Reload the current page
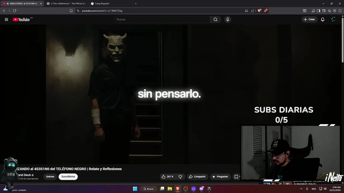The height and width of the screenshot is (193, 344). click(15, 11)
